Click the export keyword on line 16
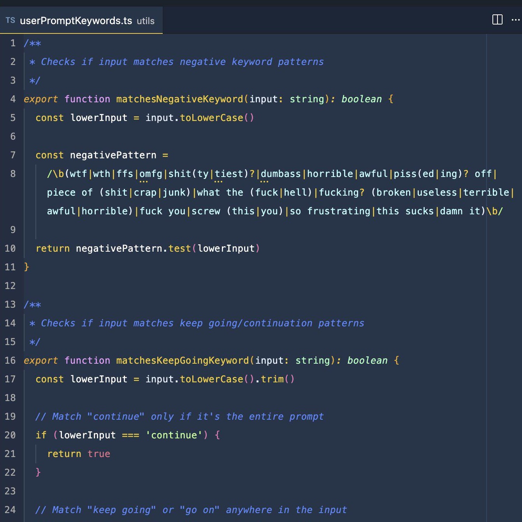Viewport: 522px width, 522px height. [x=40, y=361]
